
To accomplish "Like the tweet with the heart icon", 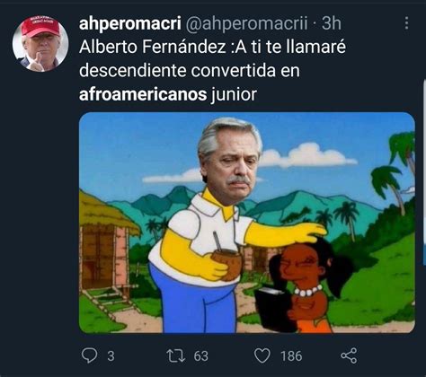I will pyautogui.click(x=262, y=355).
